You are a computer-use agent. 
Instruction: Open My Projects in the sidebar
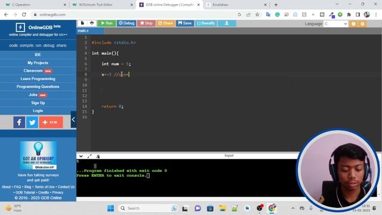(x=38, y=63)
